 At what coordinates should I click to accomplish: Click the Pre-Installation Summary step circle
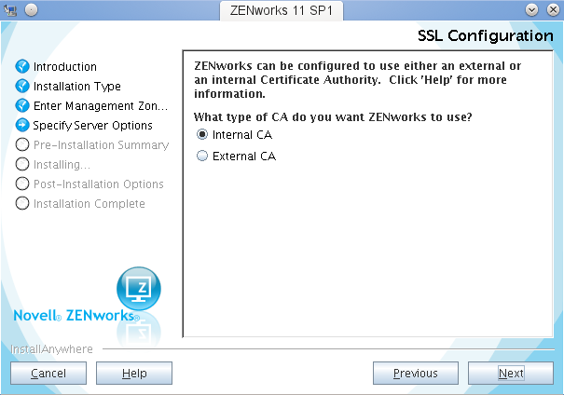[23, 144]
